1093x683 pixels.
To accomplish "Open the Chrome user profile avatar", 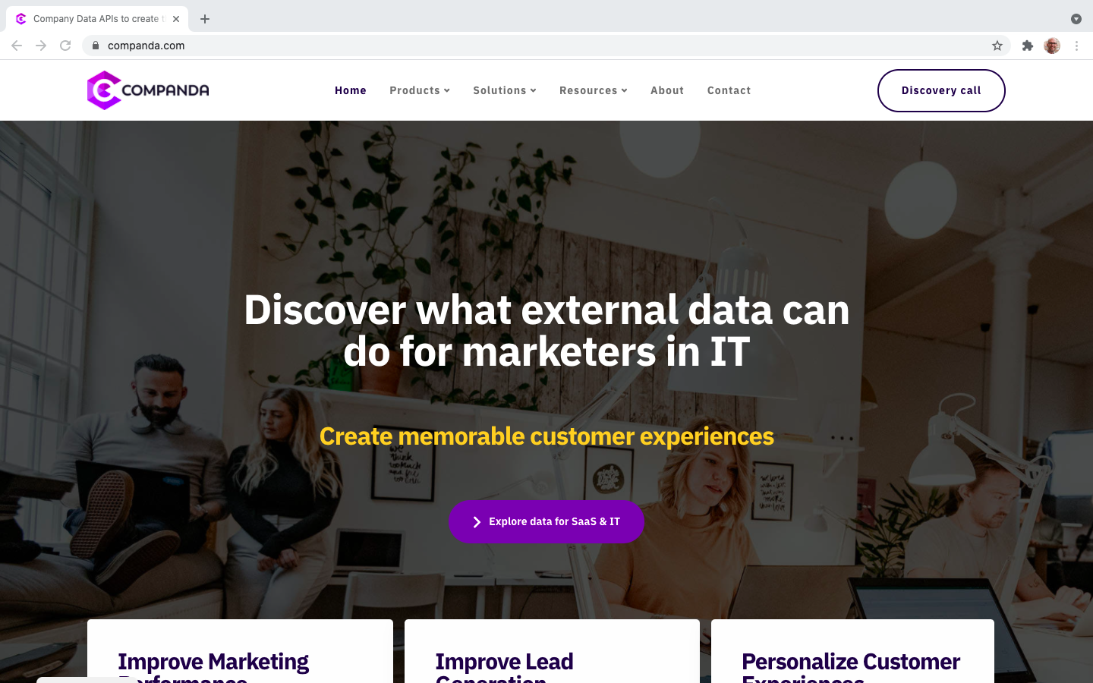I will pos(1052,46).
